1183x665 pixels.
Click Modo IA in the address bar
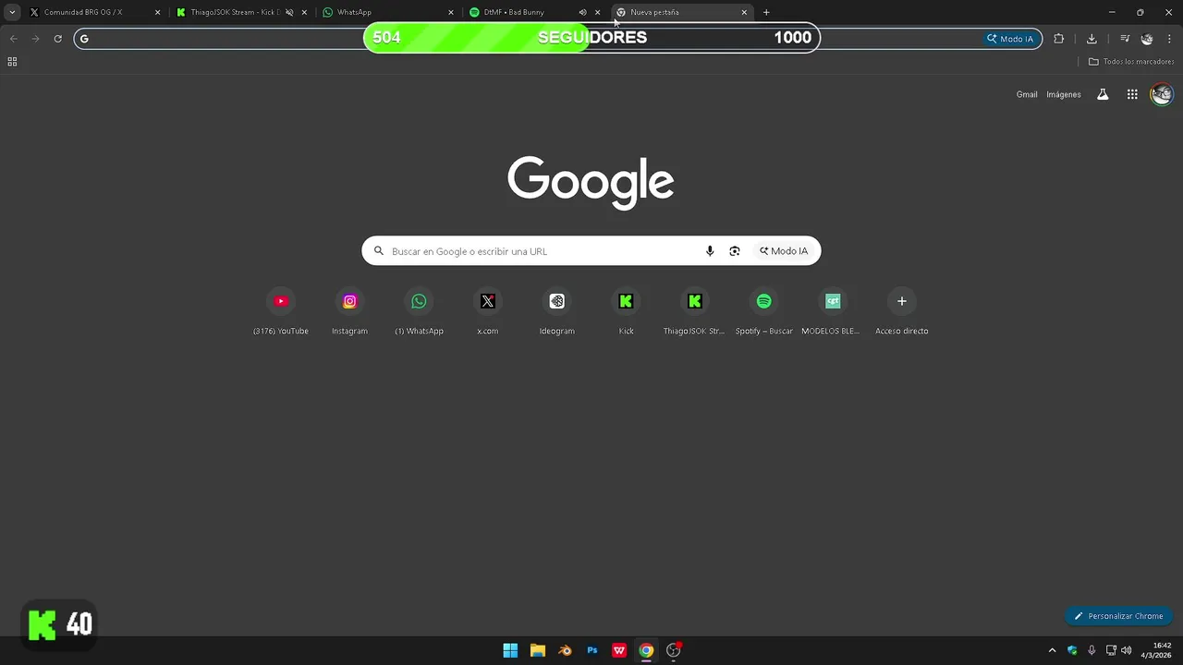tap(1010, 39)
